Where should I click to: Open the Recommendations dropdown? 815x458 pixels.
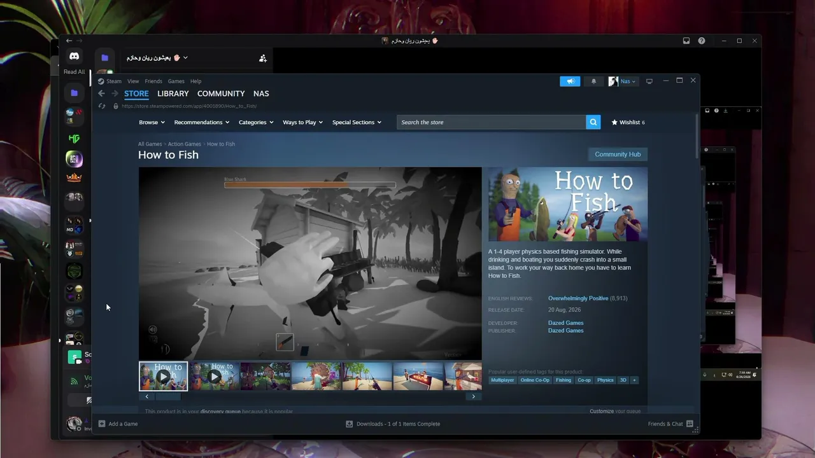tap(201, 122)
